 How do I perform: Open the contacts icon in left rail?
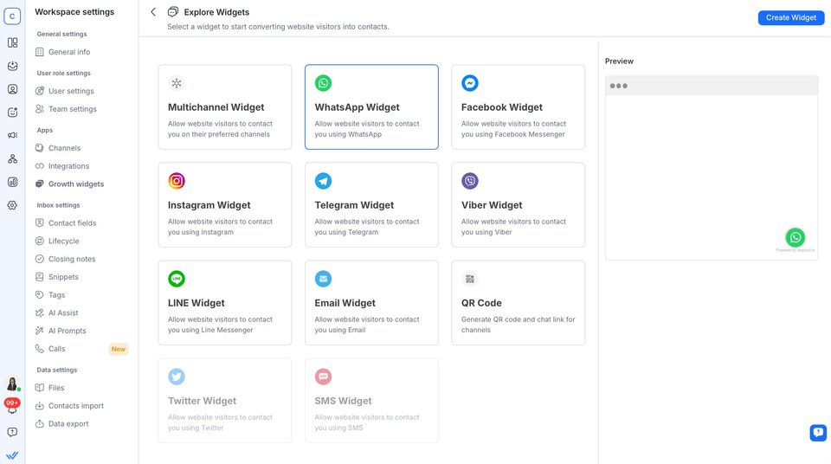tap(12, 89)
